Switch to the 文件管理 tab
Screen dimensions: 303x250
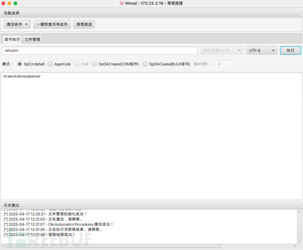[32, 40]
